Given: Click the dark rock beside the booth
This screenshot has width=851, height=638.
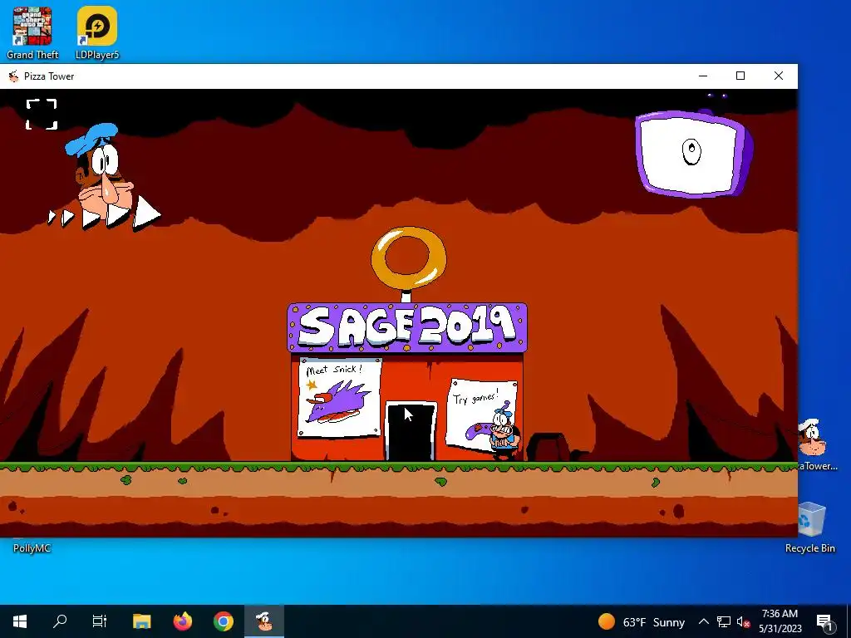Looking at the screenshot, I should [x=548, y=447].
